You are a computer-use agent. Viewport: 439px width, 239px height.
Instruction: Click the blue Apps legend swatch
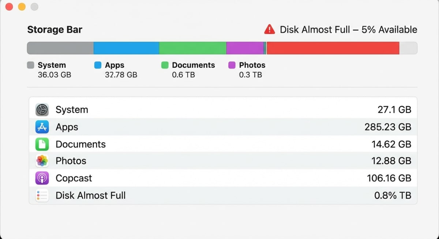[x=97, y=65]
